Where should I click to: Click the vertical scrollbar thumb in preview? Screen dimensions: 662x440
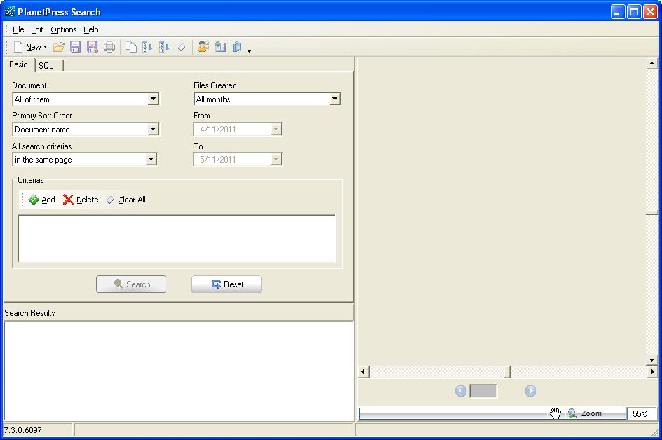coord(652,212)
